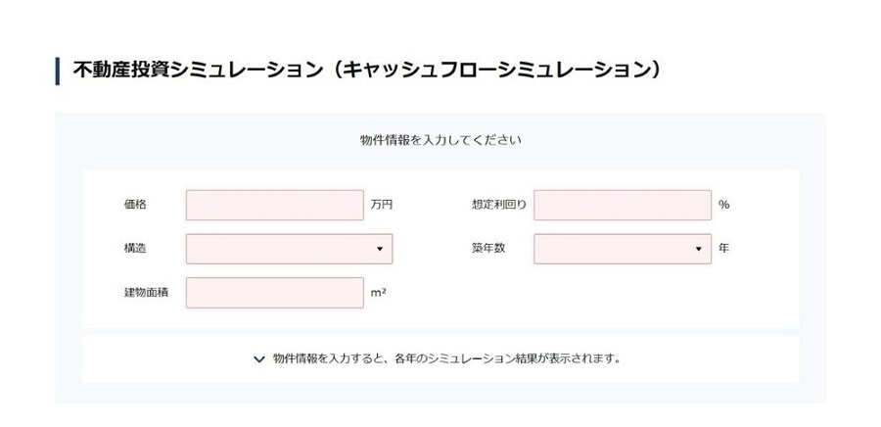Click the 建物面積 label
Screen dimensions: 881x427
[146, 292]
